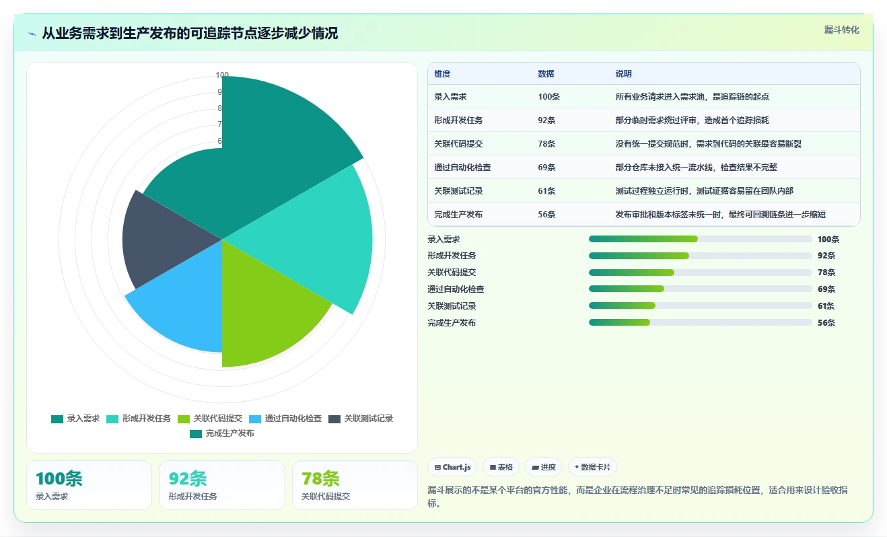The height and width of the screenshot is (537, 887).
Task: Select the 进度 tag chip
Action: coord(544,467)
